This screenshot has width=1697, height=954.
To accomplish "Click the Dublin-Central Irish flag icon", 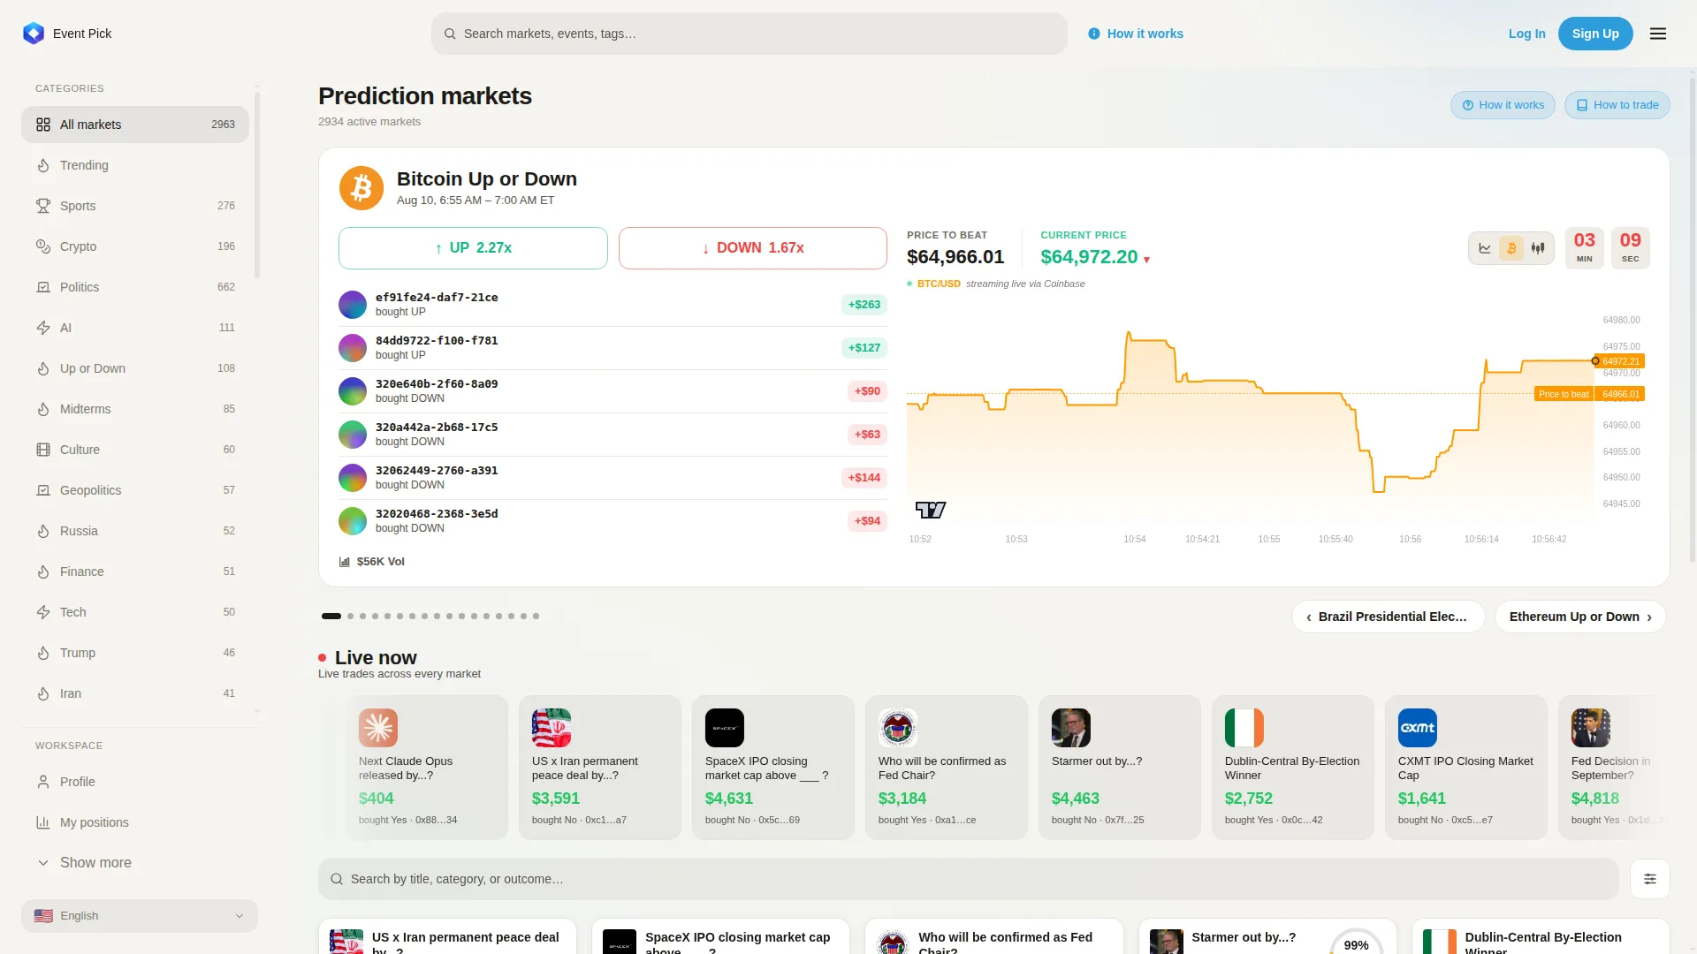I will point(1244,728).
